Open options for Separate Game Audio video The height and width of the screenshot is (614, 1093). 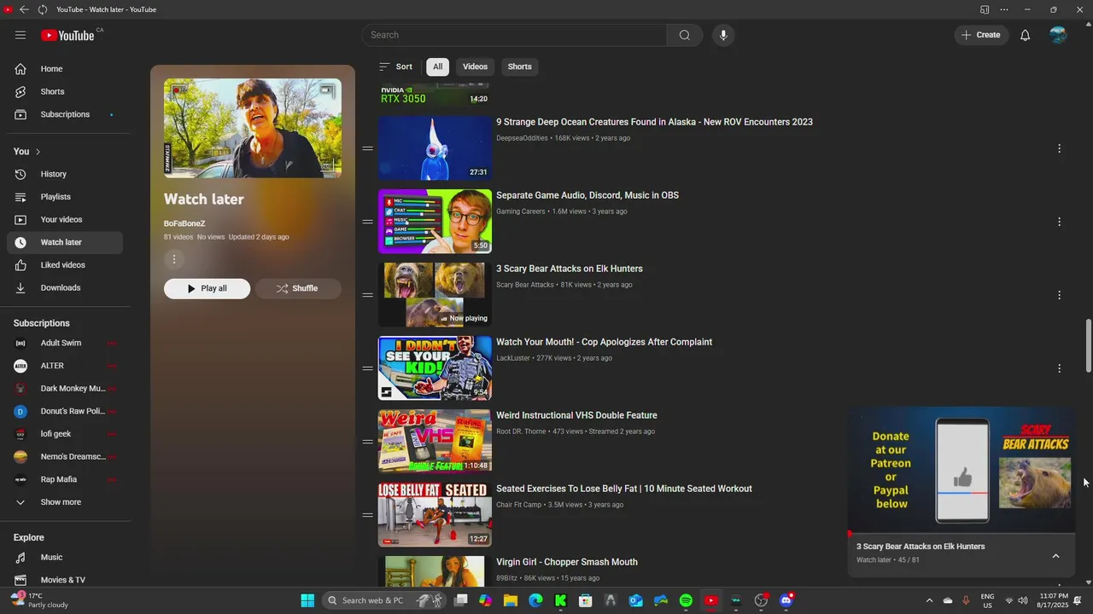tap(1059, 222)
